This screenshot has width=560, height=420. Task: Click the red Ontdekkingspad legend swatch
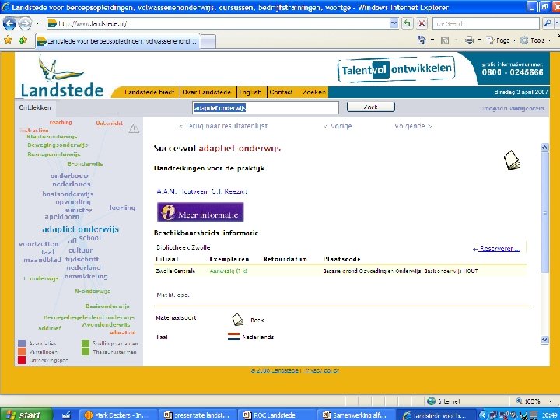(x=22, y=360)
